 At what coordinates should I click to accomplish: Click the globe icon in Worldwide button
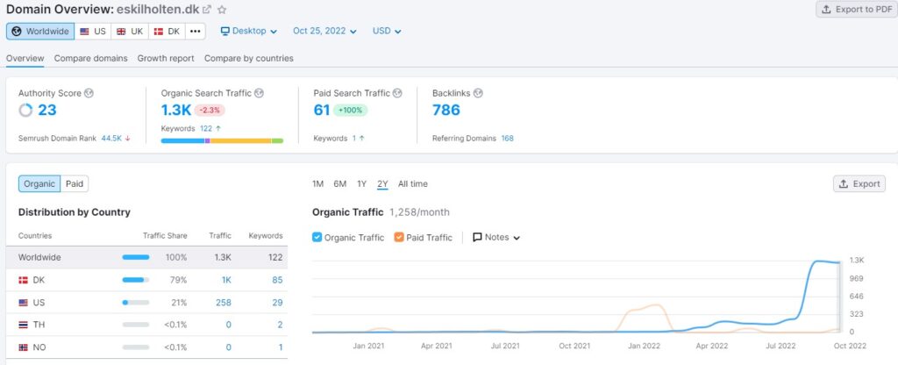(17, 31)
